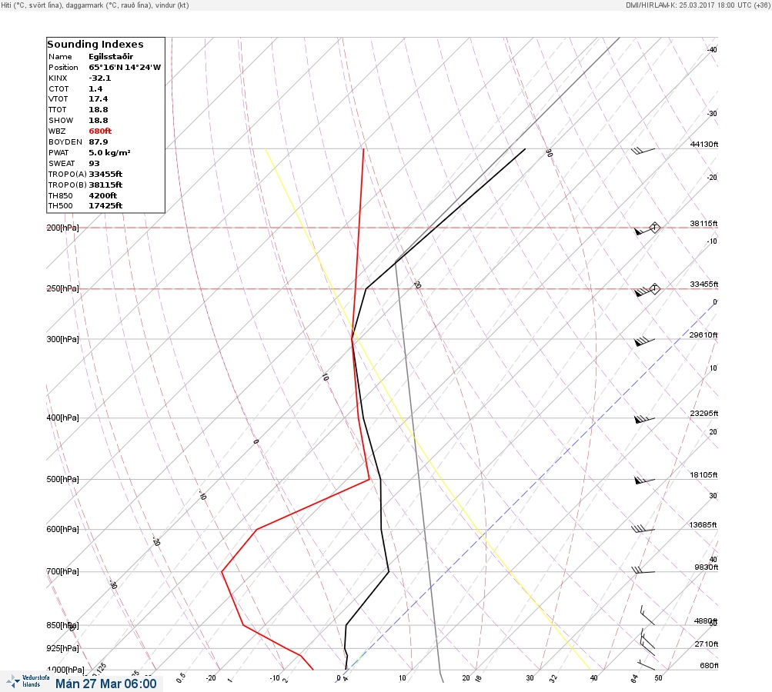Click the TH500 value 17425ft

[105, 206]
